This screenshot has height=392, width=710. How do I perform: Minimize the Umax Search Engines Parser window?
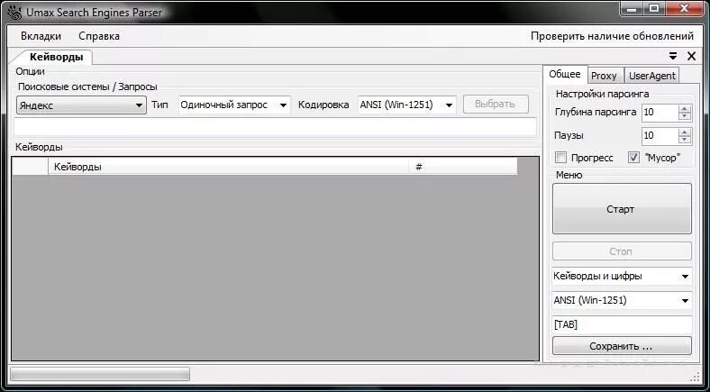click(633, 8)
